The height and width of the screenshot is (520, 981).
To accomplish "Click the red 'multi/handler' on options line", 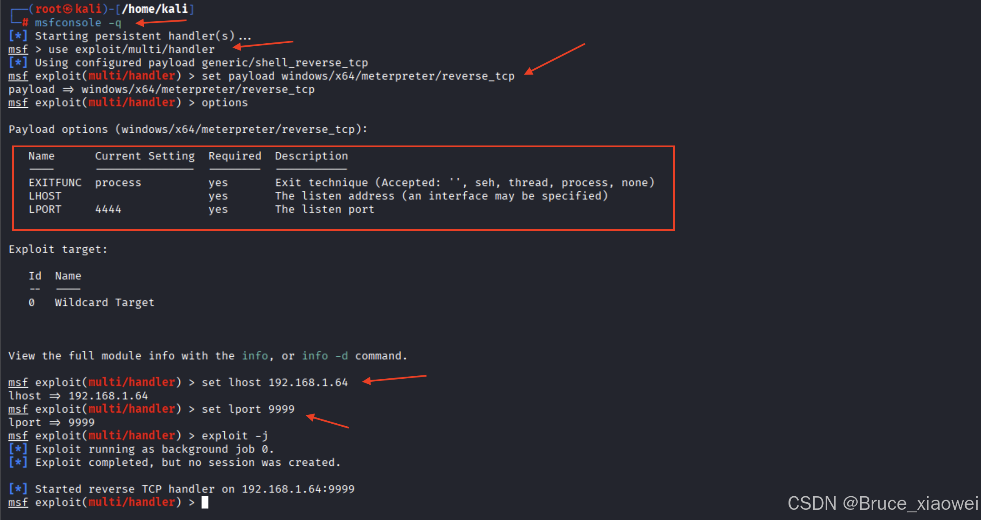I will coord(131,102).
